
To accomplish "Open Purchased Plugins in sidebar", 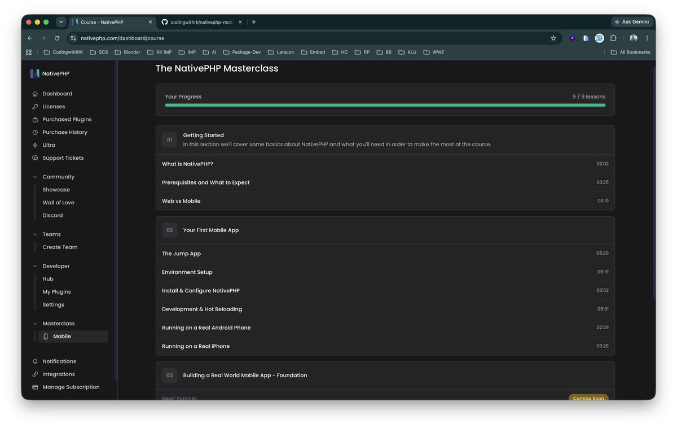I will (x=67, y=119).
